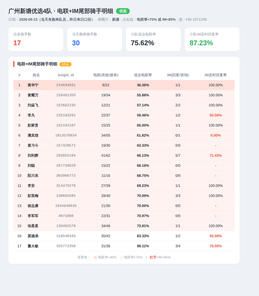Click the 送达电联率 column header
Viewport: 259px width, 296px height.
tap(143, 75)
